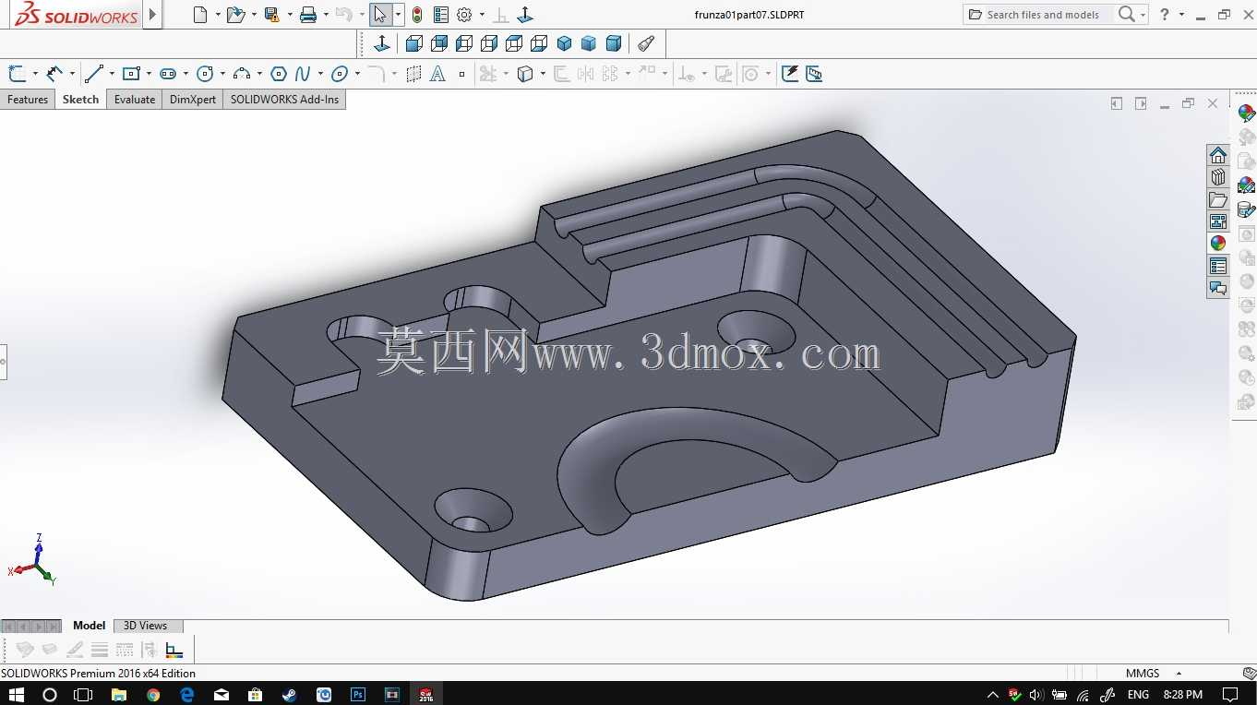Viewport: 1257px width, 705px height.
Task: Select the sketch Text tool
Action: coord(437,74)
